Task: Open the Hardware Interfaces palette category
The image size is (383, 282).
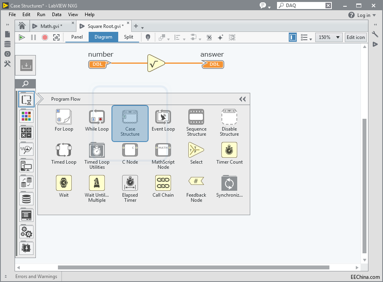Action: click(26, 166)
